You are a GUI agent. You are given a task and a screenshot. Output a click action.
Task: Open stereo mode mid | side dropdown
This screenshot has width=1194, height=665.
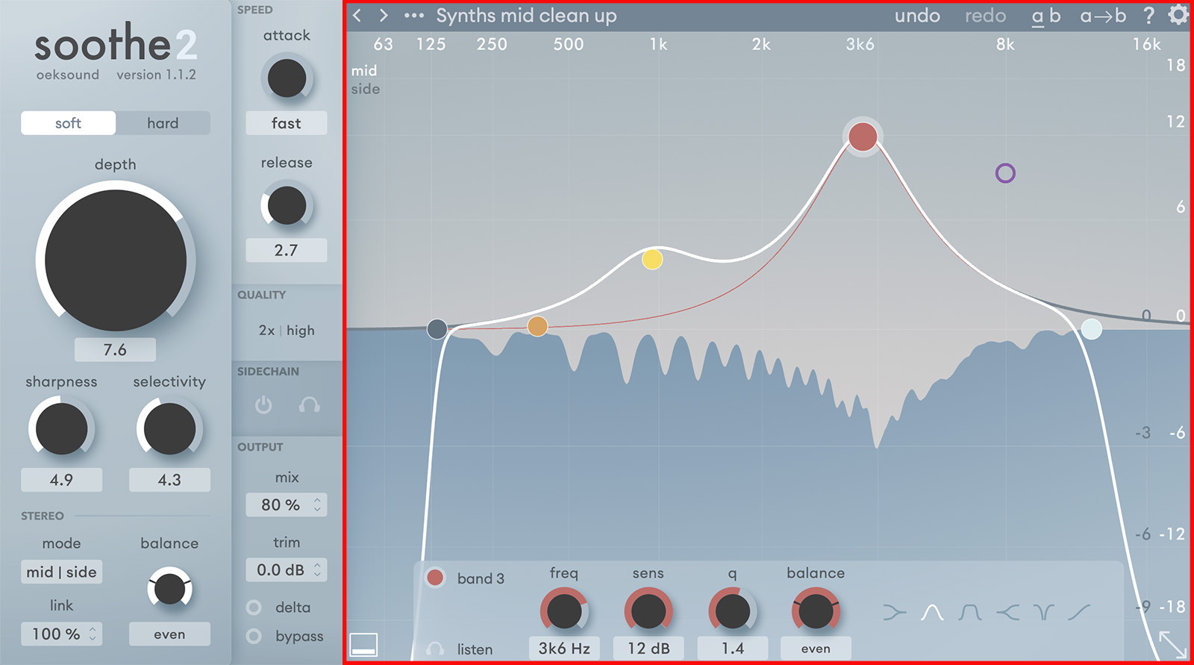click(62, 572)
